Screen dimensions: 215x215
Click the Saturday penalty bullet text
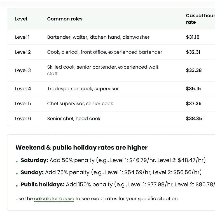click(113, 160)
